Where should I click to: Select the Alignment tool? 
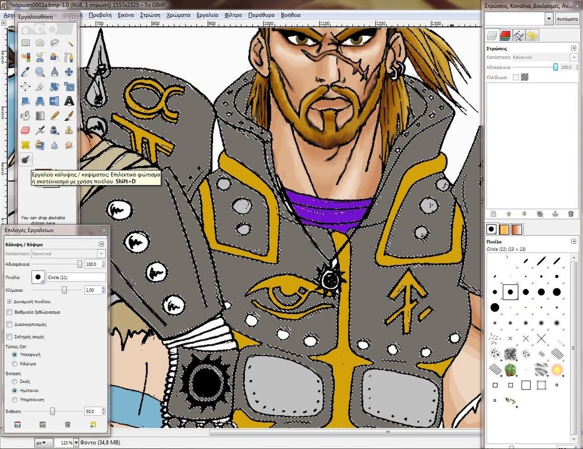coord(25,87)
